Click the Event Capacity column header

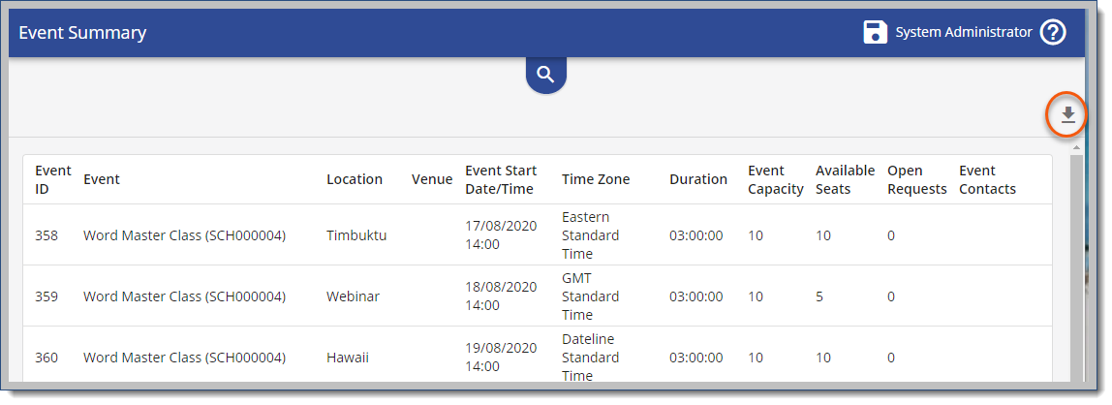click(776, 180)
